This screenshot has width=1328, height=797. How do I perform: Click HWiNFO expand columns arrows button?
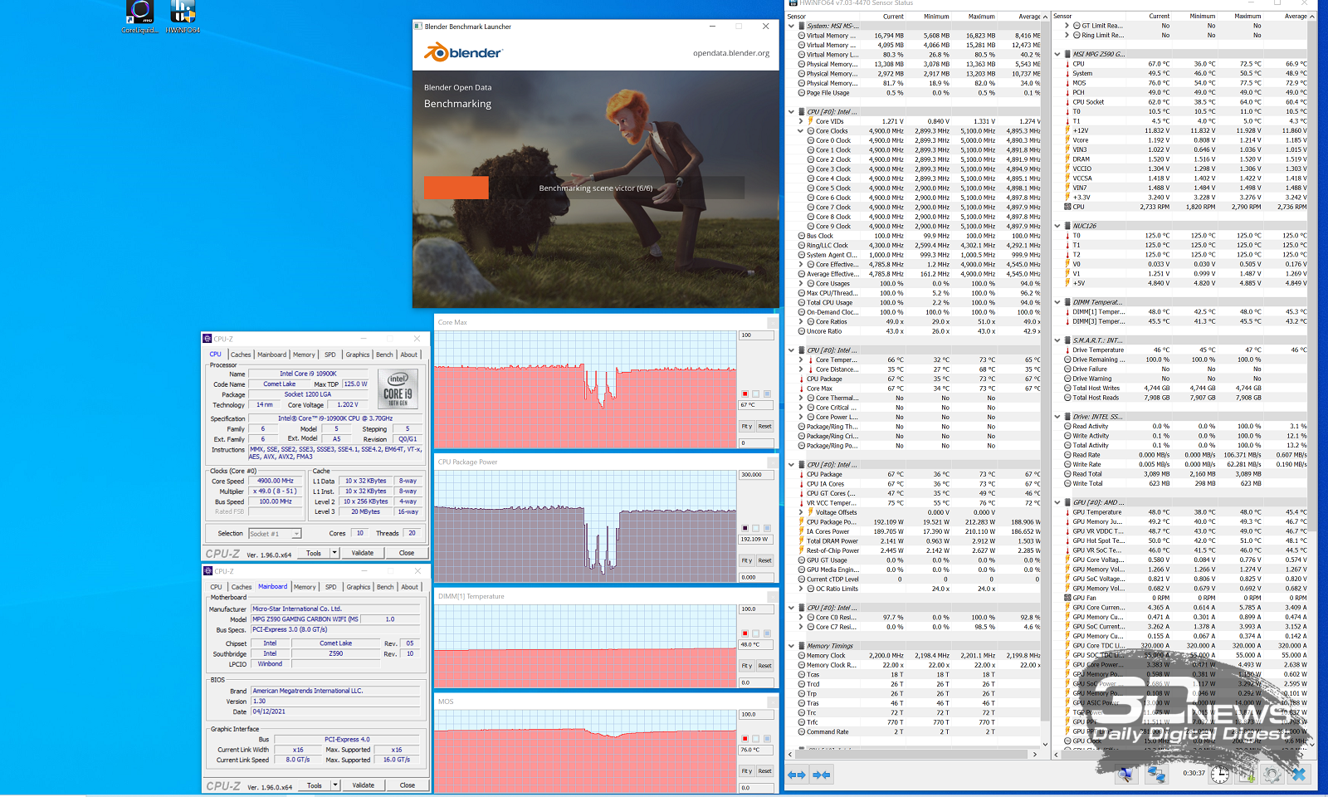click(797, 775)
